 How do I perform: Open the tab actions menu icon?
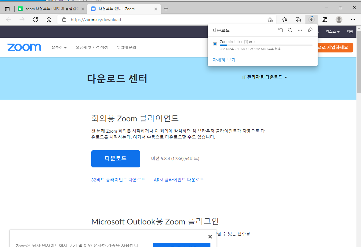pyautogui.click(x=7, y=9)
